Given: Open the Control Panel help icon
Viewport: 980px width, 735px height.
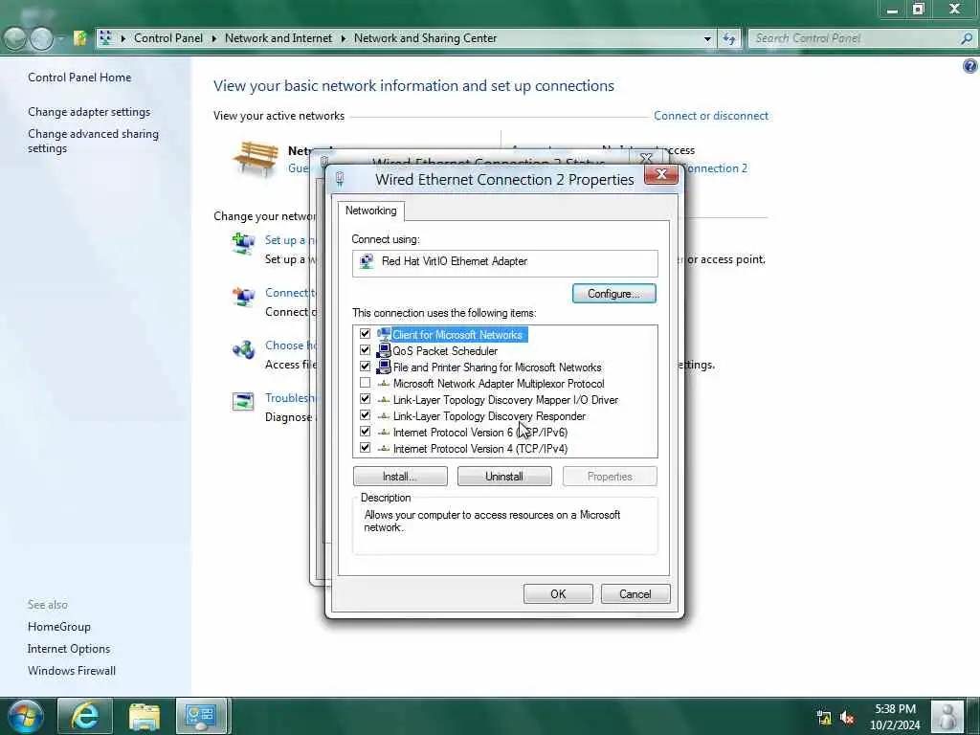Looking at the screenshot, I should tap(970, 66).
